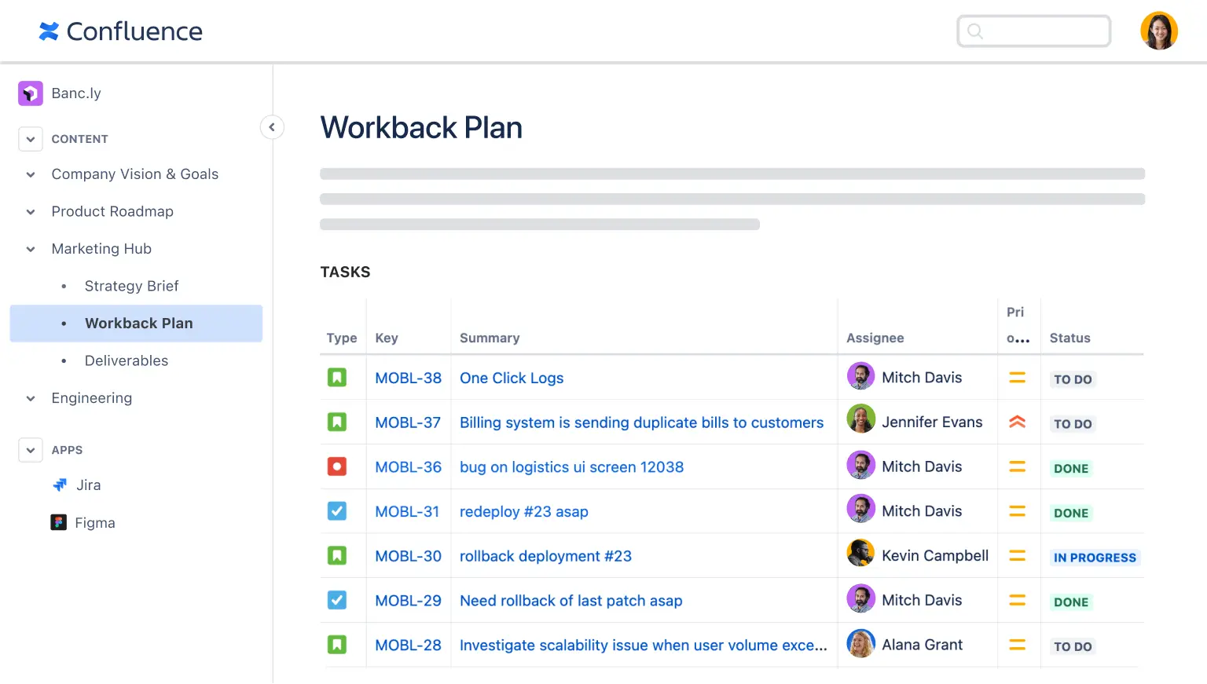Click the highest priority icon on MOBL-37
The image size is (1207, 684).
tap(1018, 422)
